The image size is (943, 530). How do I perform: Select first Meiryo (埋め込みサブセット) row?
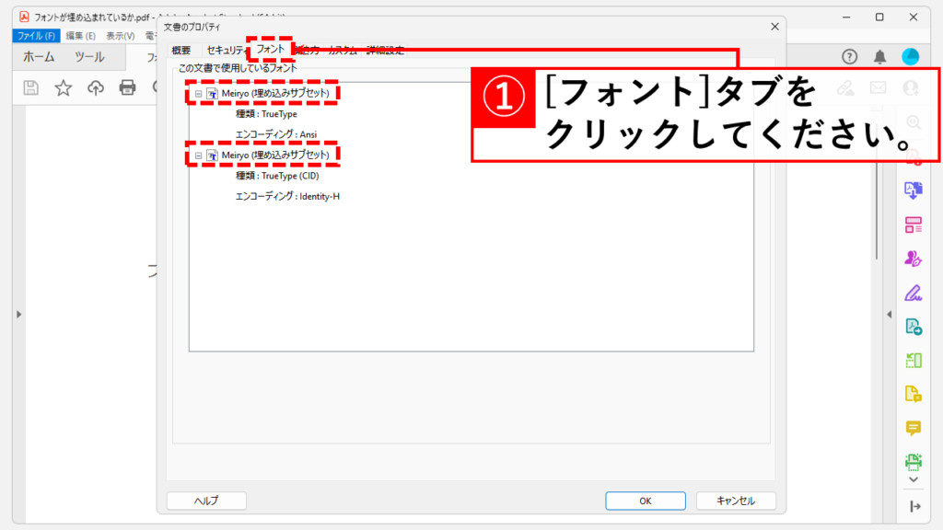pos(275,93)
